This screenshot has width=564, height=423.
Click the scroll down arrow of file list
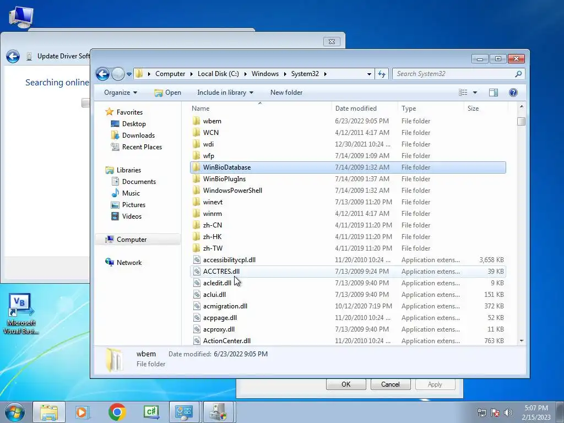click(x=522, y=340)
